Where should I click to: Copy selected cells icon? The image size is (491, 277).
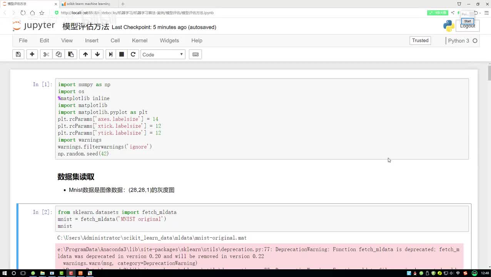[58, 54]
